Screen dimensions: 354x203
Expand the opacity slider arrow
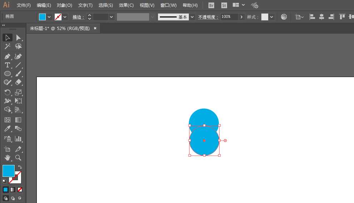[241, 17]
